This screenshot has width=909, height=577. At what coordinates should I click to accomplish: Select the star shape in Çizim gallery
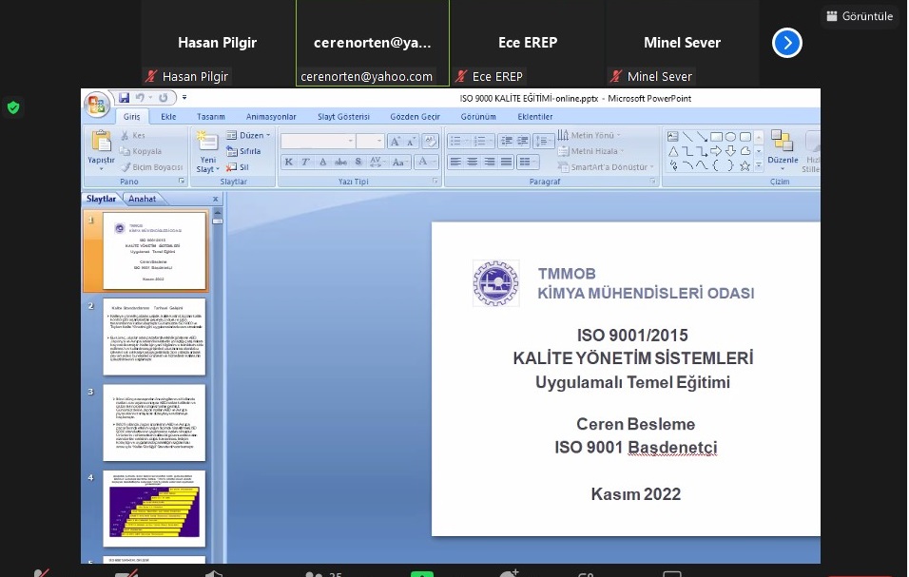[745, 164]
